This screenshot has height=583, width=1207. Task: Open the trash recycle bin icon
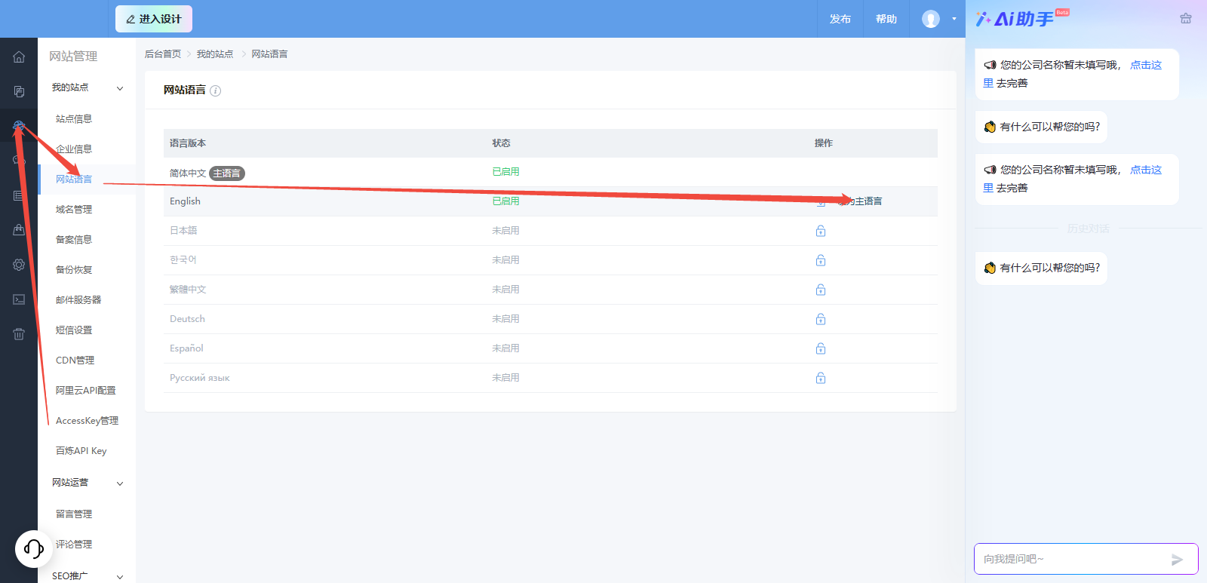click(19, 334)
